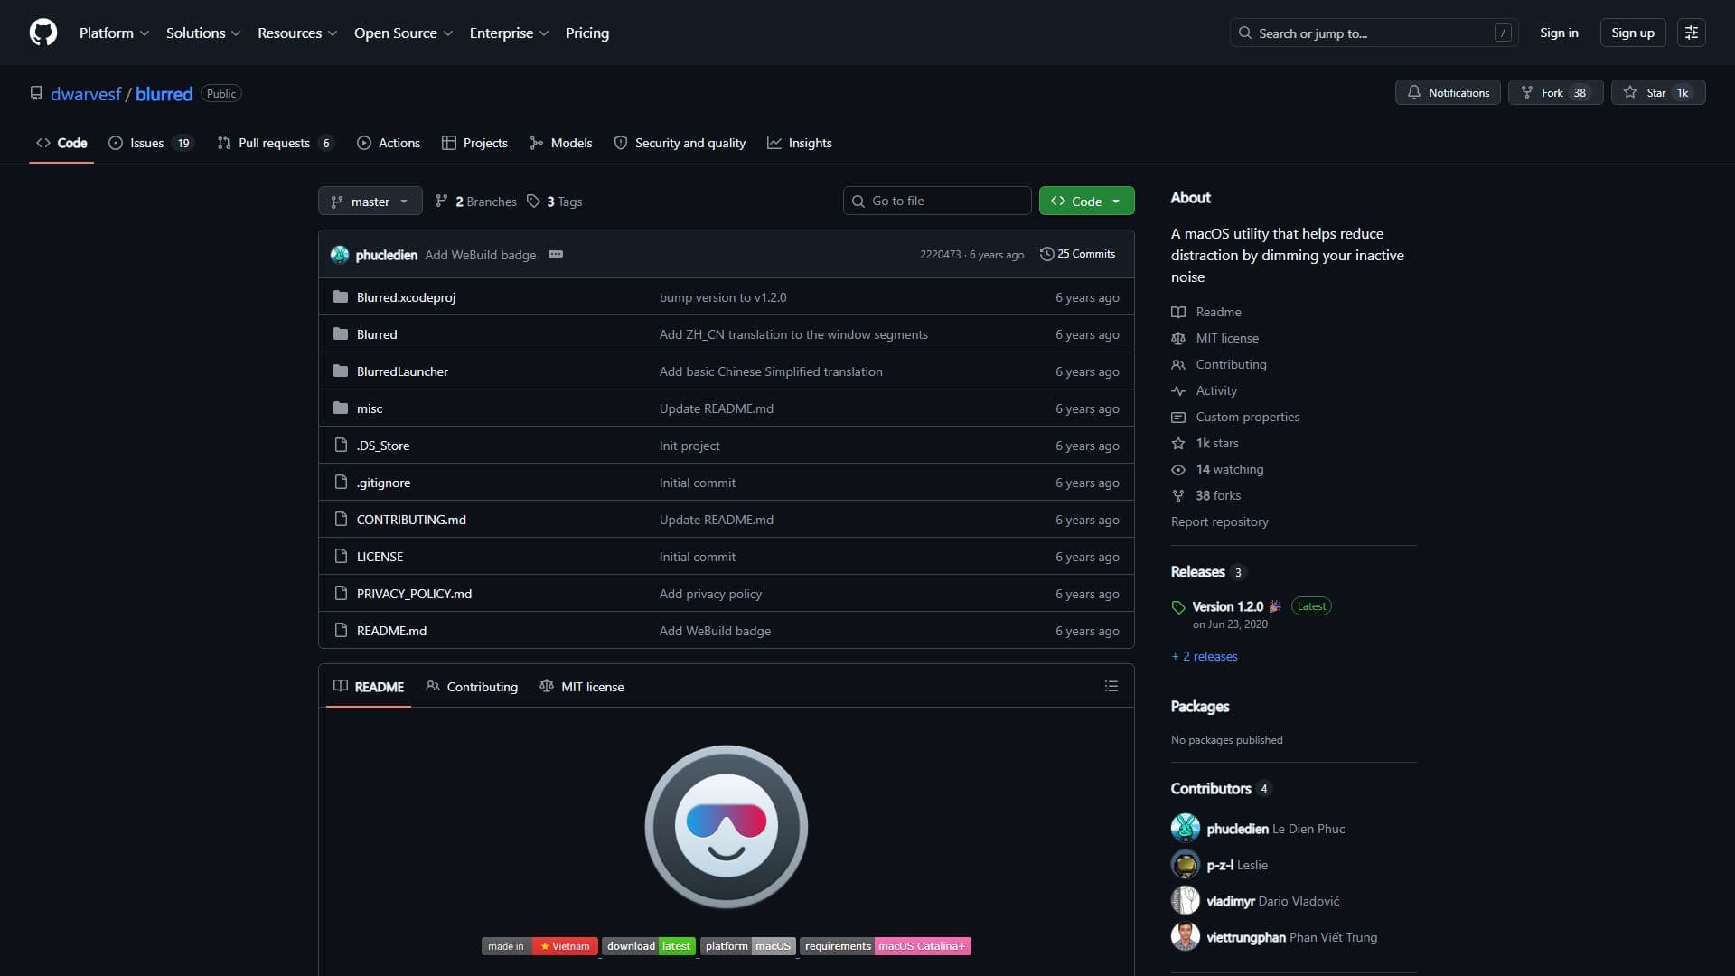Click the README.md file icon
The image size is (1735, 976).
tap(341, 630)
